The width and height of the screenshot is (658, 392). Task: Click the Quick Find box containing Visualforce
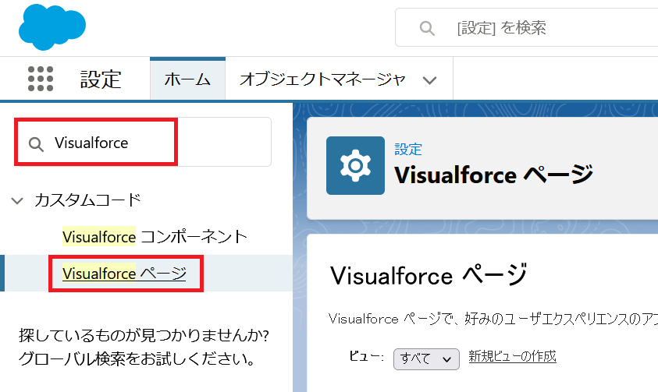pyautogui.click(x=143, y=142)
